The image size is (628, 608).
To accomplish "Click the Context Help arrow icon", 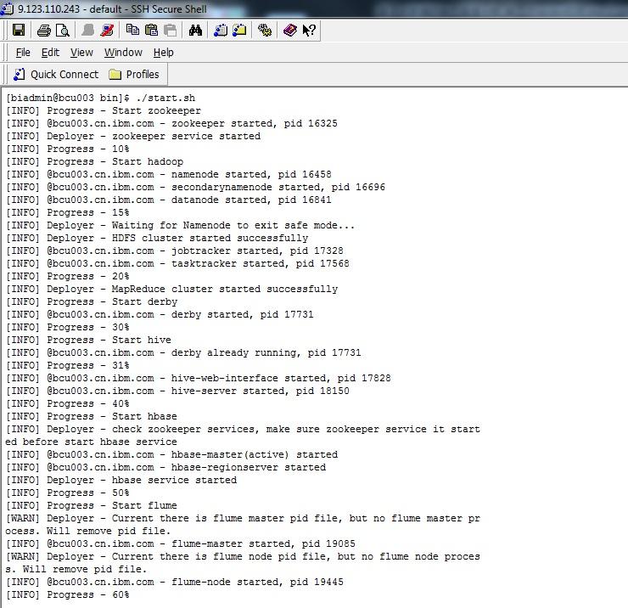I will pyautogui.click(x=309, y=30).
